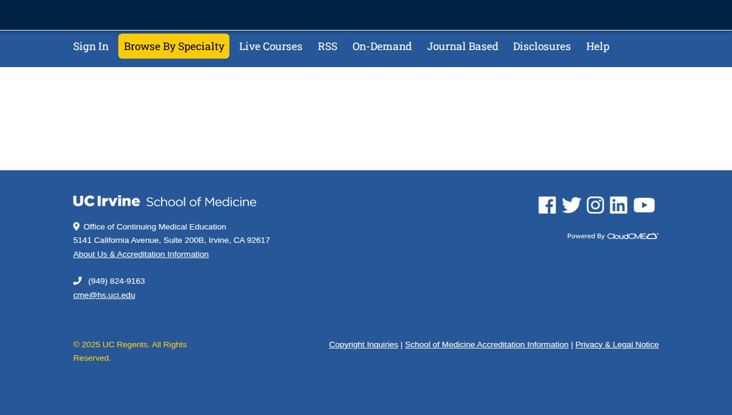732x415 pixels.
Task: Open the RSS navigation item
Action: pos(328,46)
